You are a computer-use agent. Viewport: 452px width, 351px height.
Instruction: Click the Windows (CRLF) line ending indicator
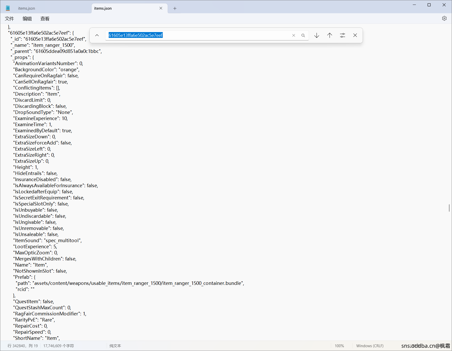pos(370,346)
